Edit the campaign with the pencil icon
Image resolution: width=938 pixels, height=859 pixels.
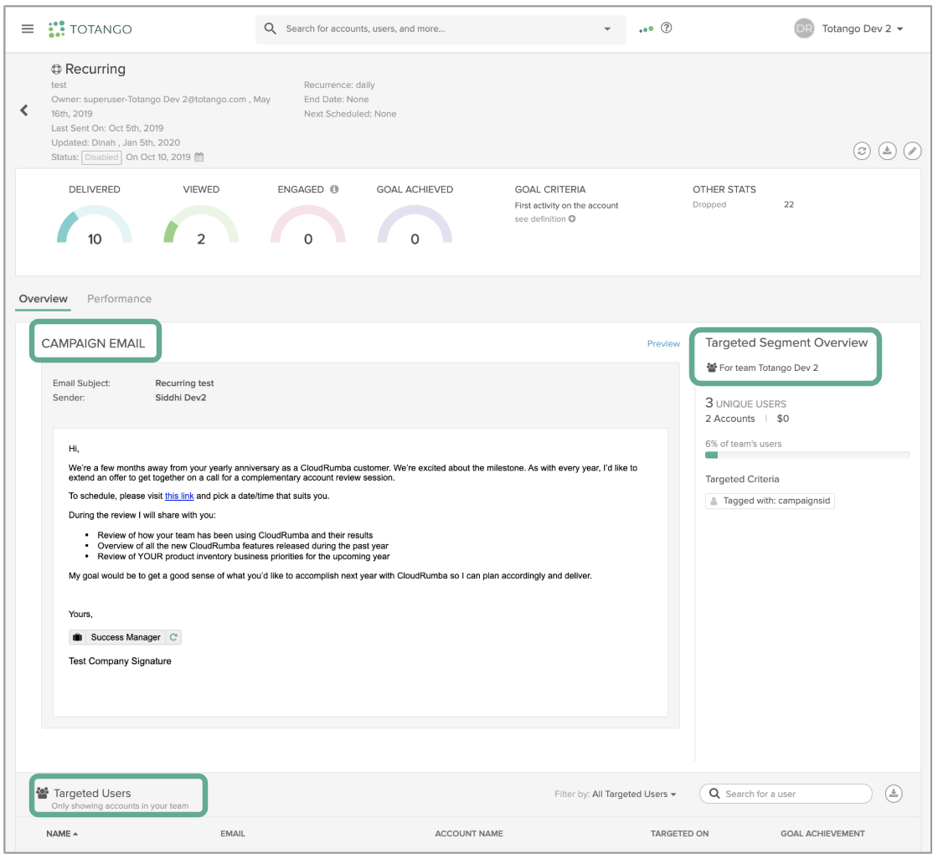click(912, 151)
